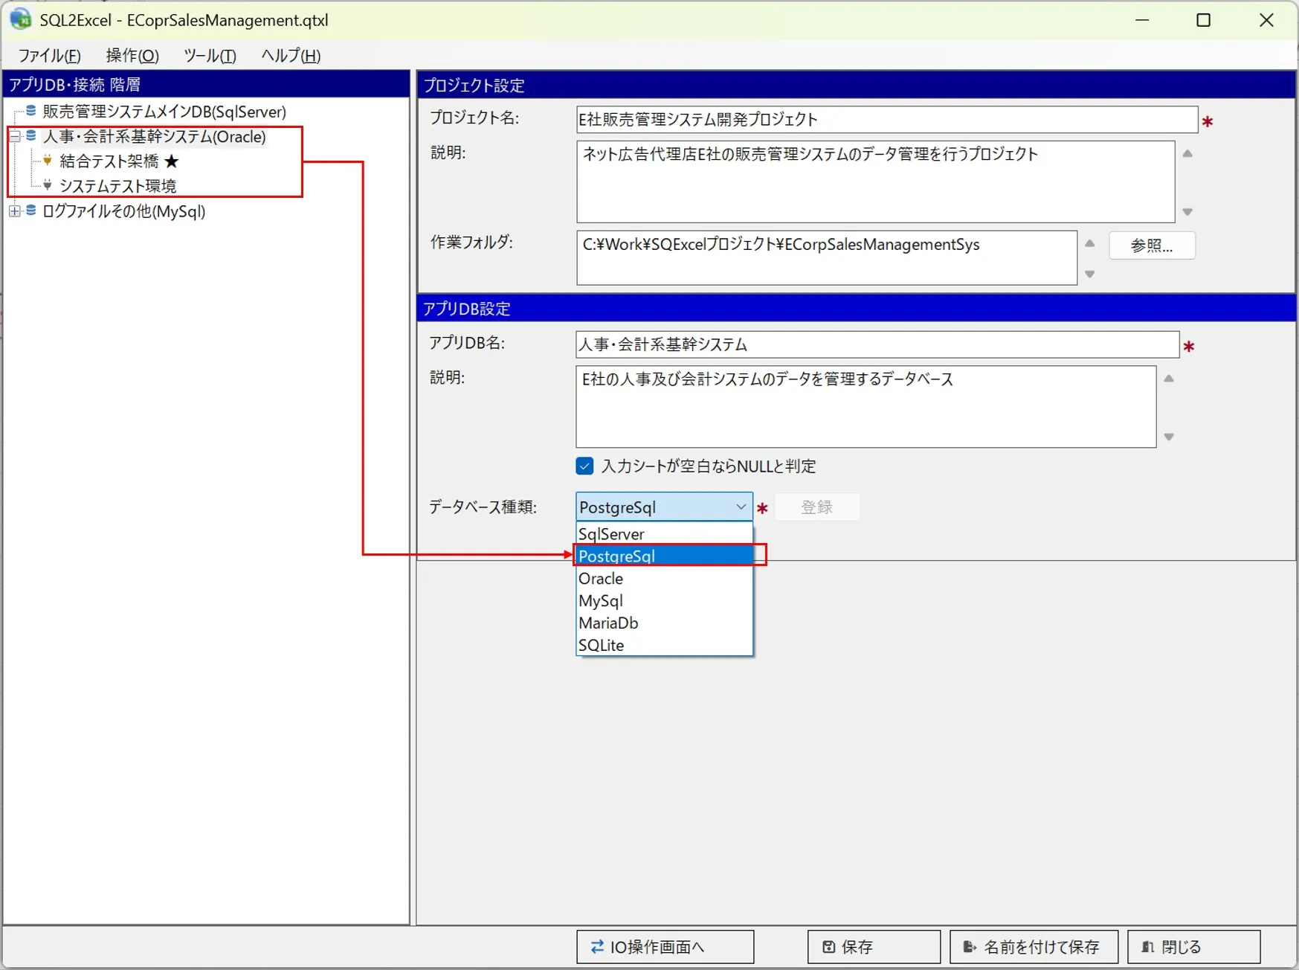
Task: Click the 参照... browse button
Action: tap(1152, 245)
